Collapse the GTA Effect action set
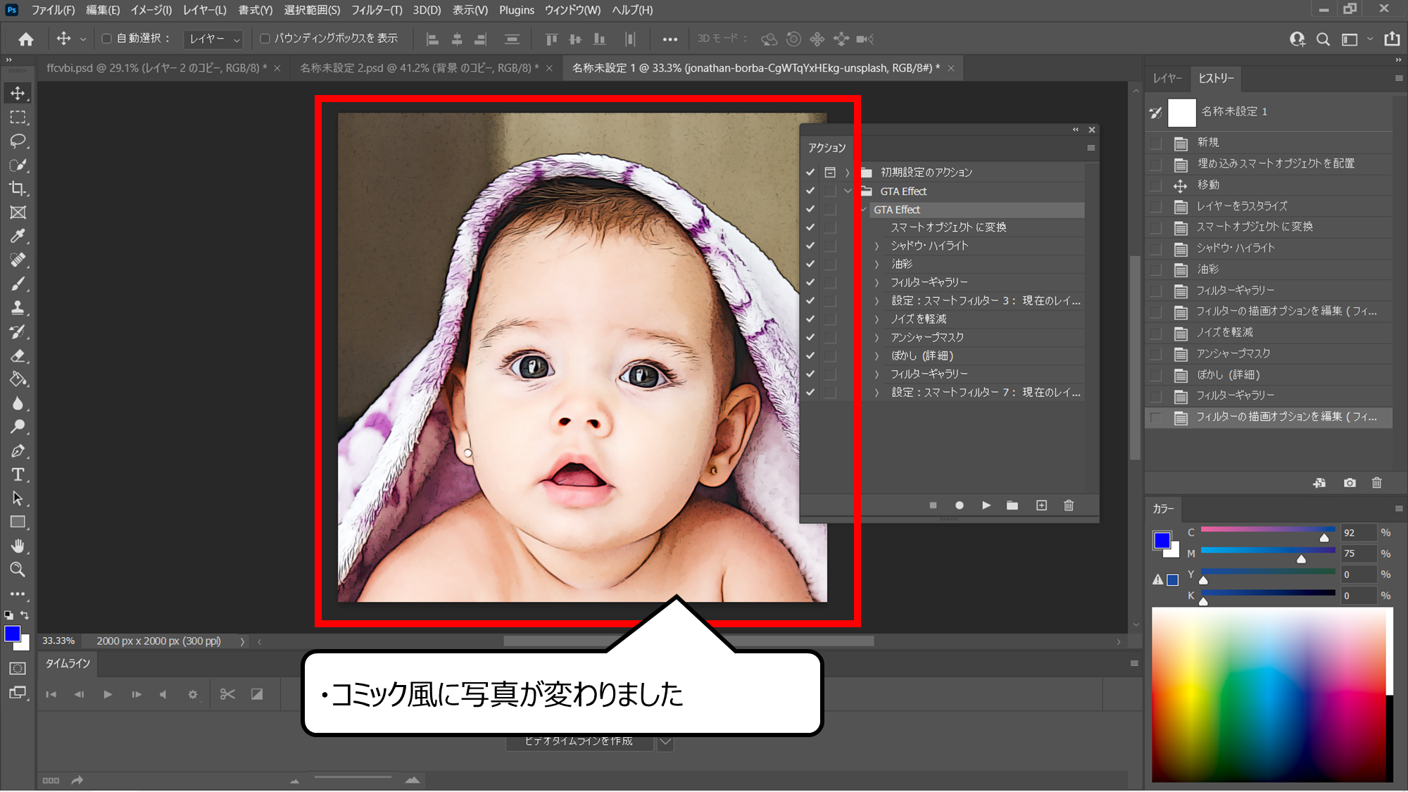 pos(848,191)
